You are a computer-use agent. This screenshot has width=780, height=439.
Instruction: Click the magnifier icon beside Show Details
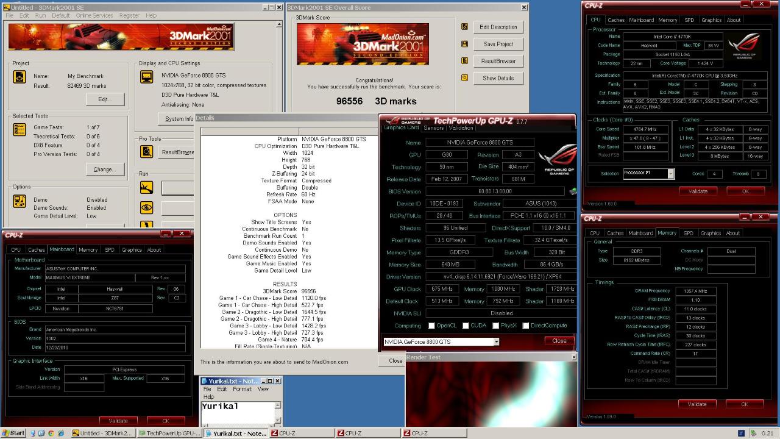pos(465,78)
